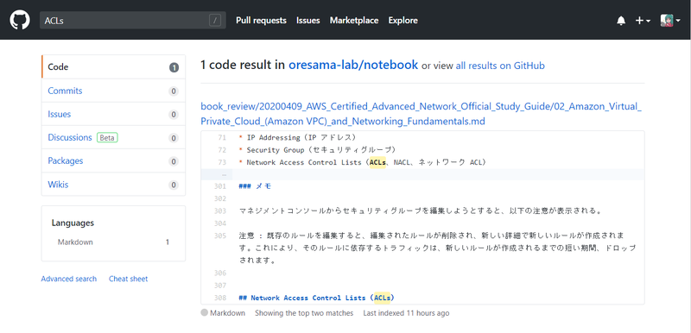
Task: Select the Wikis results filter
Action: (113, 185)
